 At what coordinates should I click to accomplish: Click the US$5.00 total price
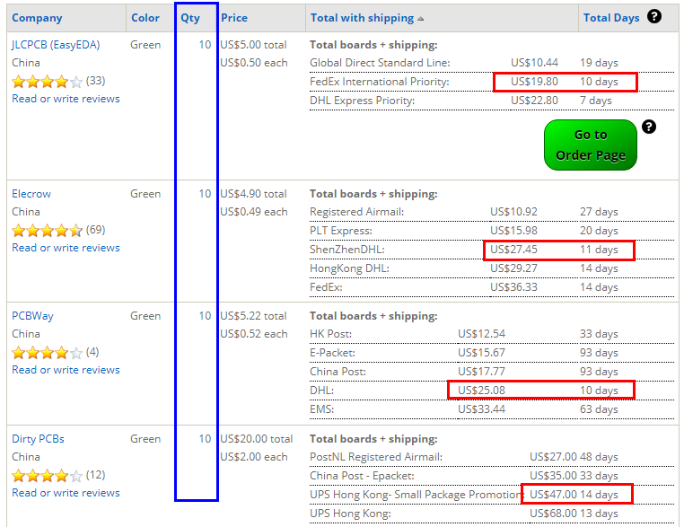[x=253, y=45]
